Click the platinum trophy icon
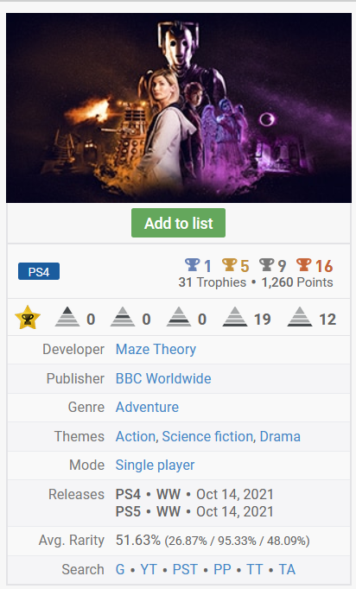This screenshot has height=589, width=356. [192, 265]
